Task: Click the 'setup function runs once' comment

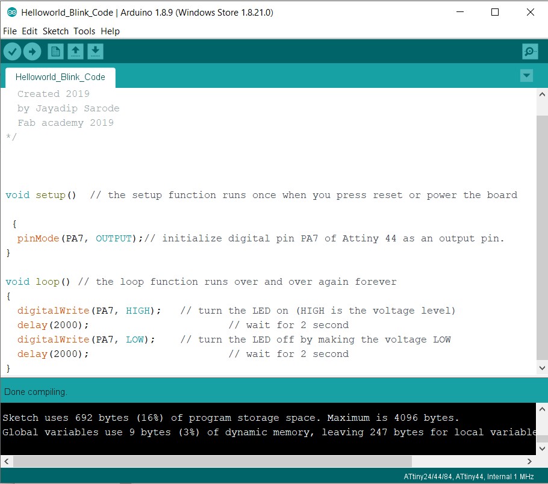Action: [304, 195]
